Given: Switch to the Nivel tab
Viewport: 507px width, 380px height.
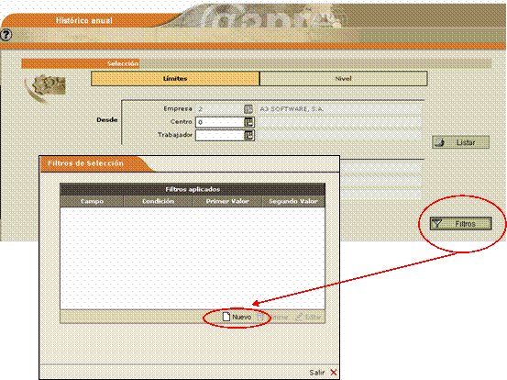Looking at the screenshot, I should (x=344, y=79).
